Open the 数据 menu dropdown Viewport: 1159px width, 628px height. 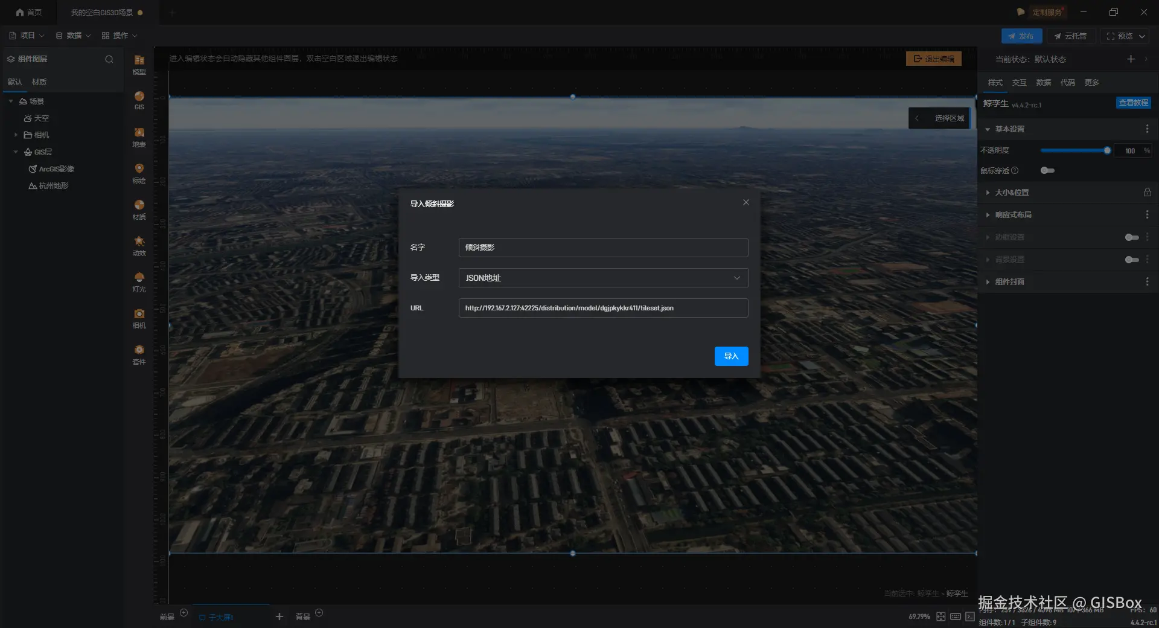point(73,36)
